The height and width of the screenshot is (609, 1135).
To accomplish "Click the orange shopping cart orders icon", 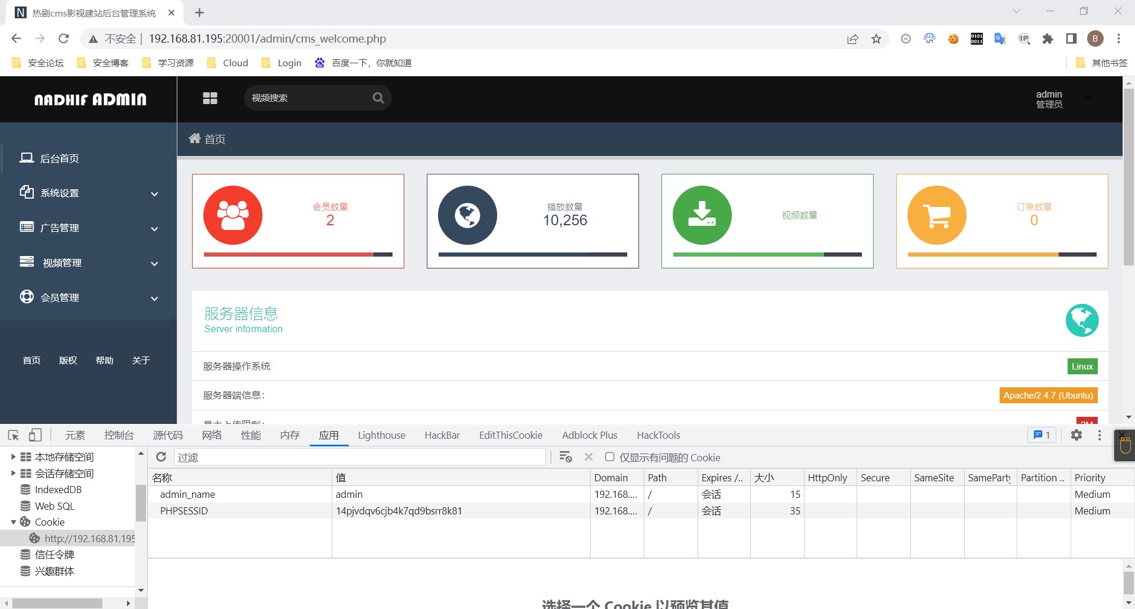I will pos(937,215).
